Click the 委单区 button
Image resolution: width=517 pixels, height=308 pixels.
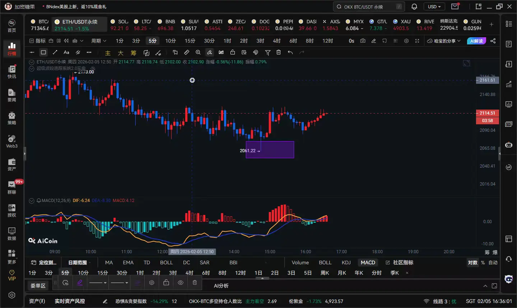click(38, 285)
